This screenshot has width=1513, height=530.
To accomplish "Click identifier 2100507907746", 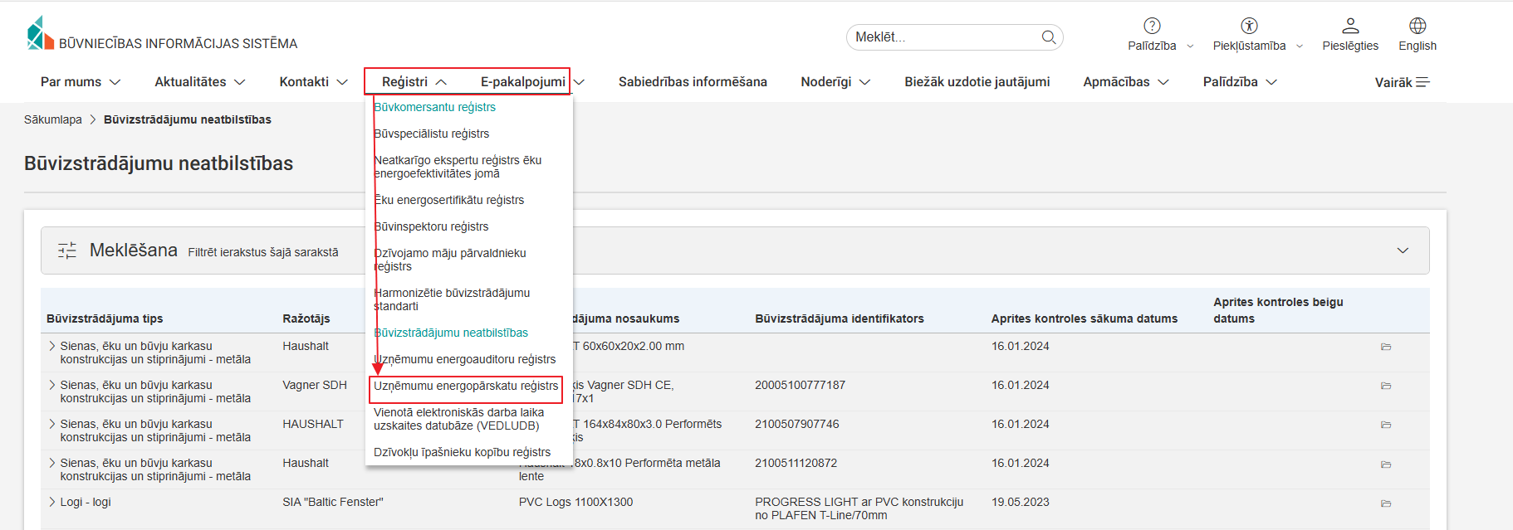I will [797, 424].
